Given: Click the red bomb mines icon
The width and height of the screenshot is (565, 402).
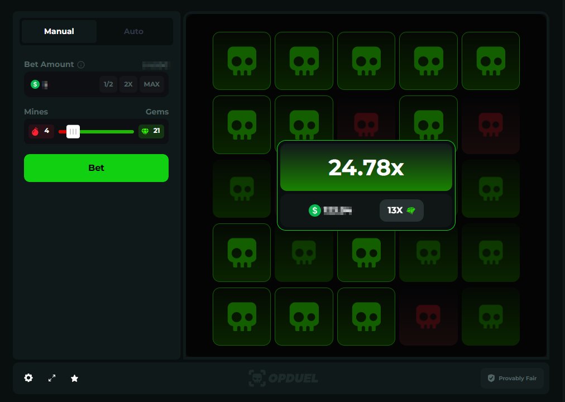Looking at the screenshot, I should 35,131.
